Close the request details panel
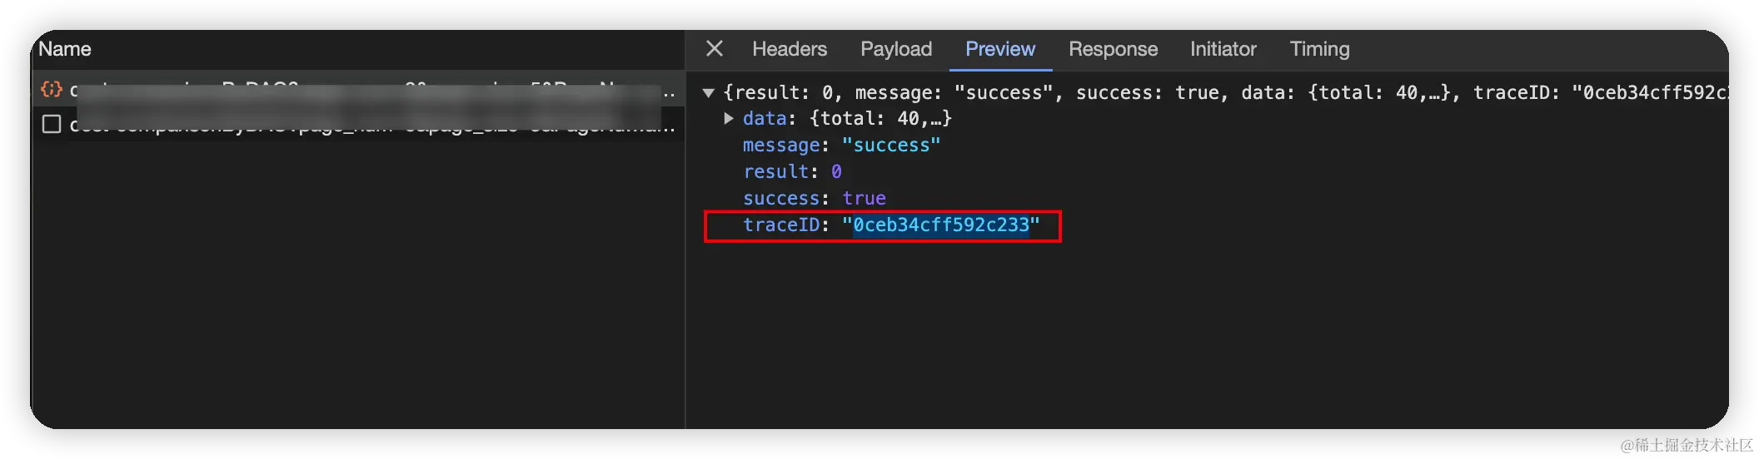This screenshot has width=1759, height=459. [714, 49]
